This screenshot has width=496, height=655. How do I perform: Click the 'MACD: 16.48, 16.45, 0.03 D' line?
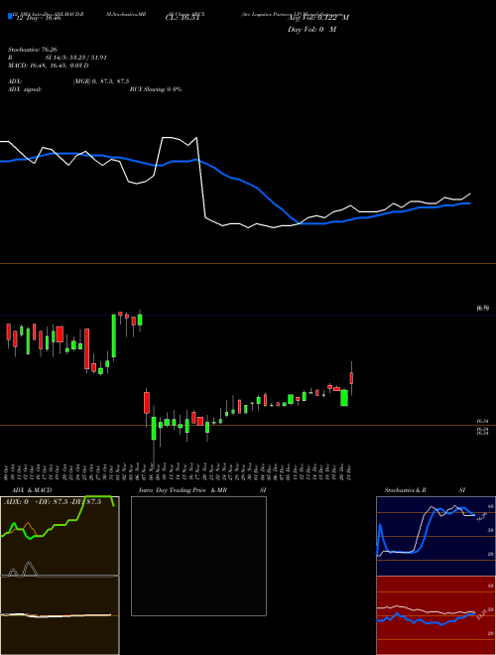click(x=48, y=65)
